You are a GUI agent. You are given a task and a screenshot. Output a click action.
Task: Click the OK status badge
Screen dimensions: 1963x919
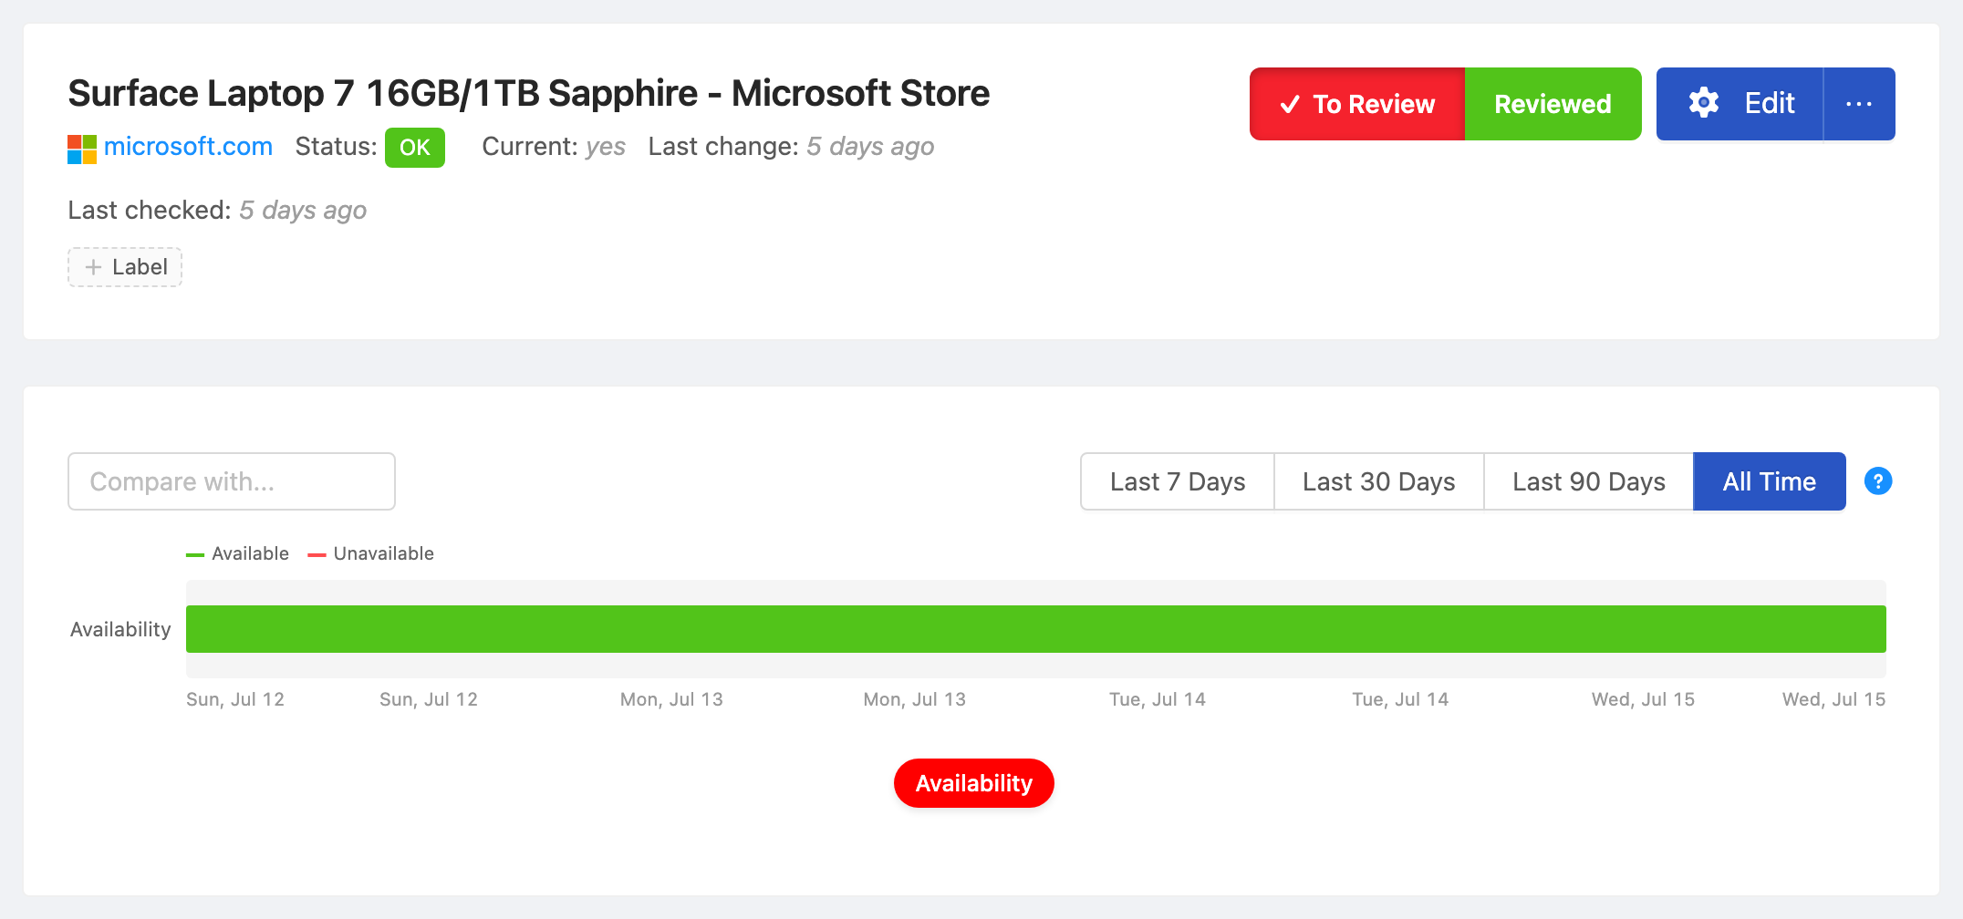pyautogui.click(x=415, y=148)
